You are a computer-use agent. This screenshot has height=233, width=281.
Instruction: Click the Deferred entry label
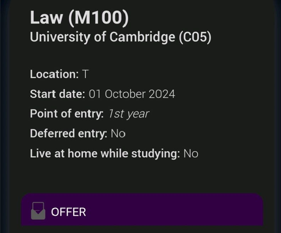tap(69, 134)
